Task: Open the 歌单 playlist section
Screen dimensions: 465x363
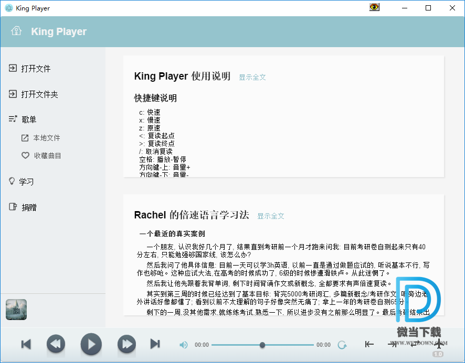Action: tap(23, 119)
